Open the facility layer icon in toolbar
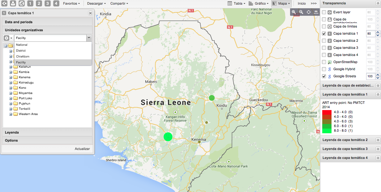This screenshot has width=381, height=192. point(13,3)
